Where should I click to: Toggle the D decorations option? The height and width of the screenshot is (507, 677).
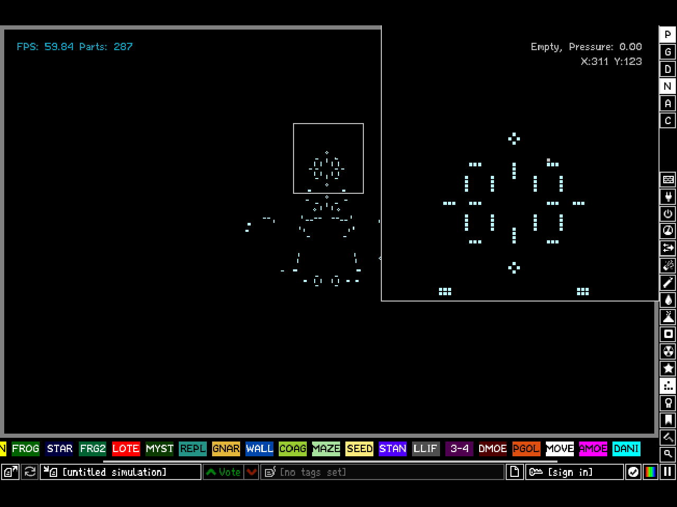click(667, 69)
